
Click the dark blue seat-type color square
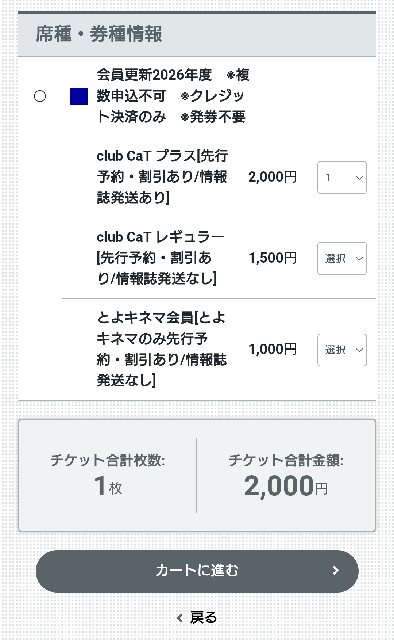point(79,96)
